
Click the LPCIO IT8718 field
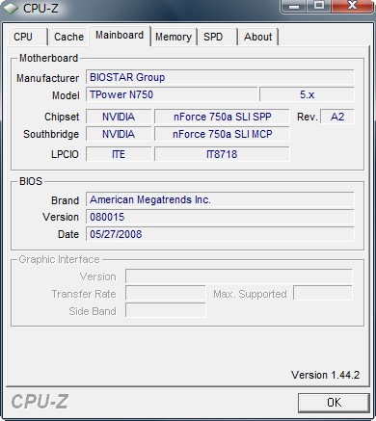222,154
